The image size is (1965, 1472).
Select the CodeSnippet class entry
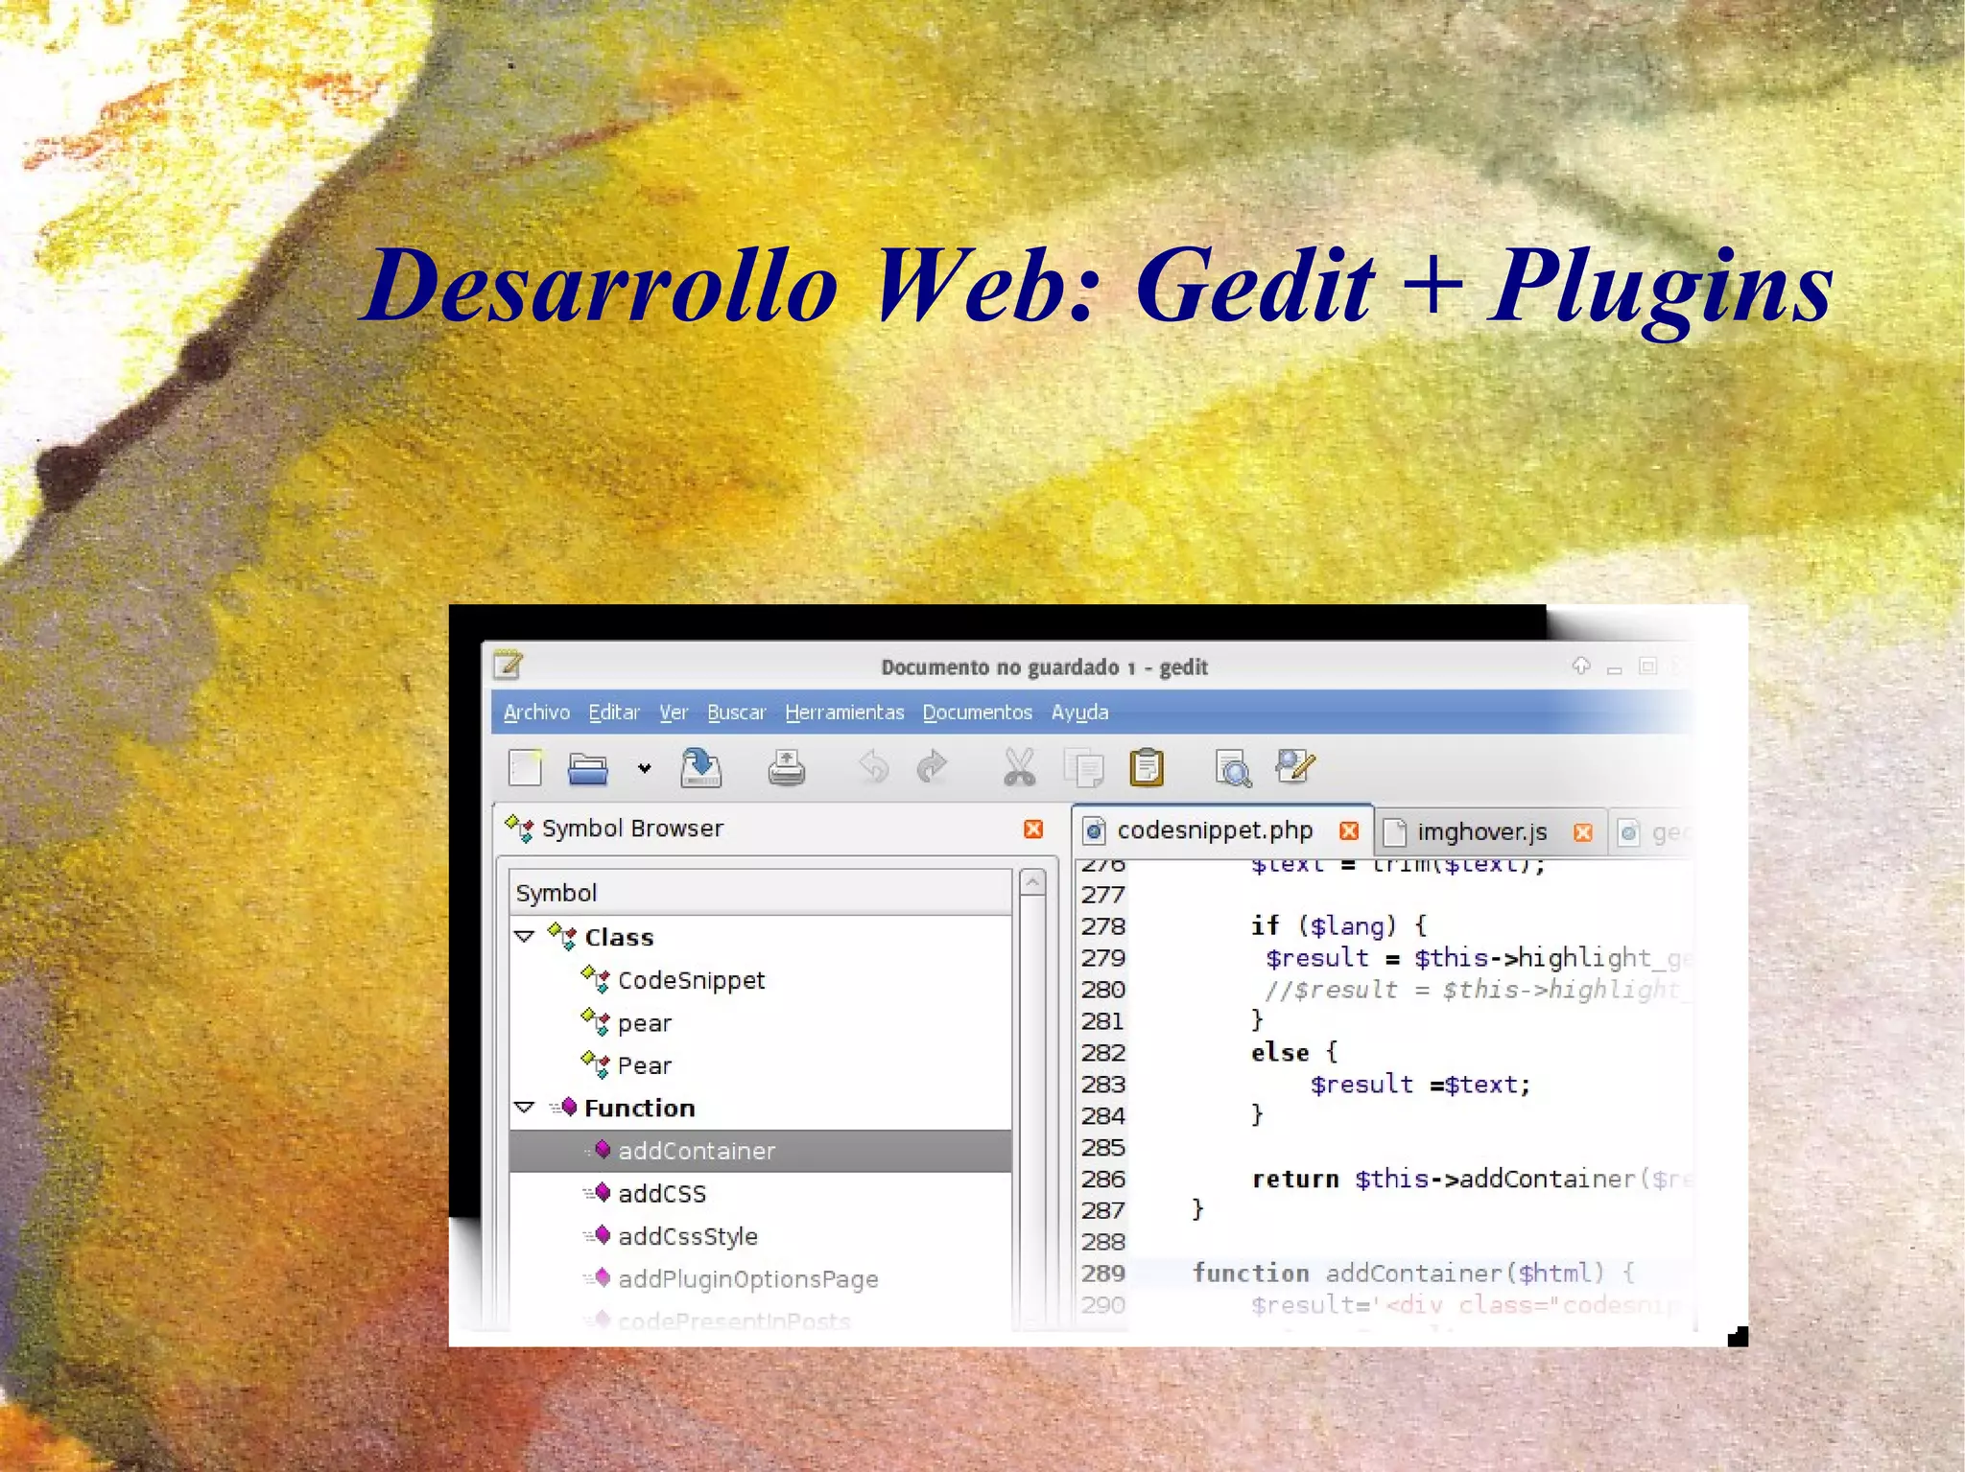[760, 980]
